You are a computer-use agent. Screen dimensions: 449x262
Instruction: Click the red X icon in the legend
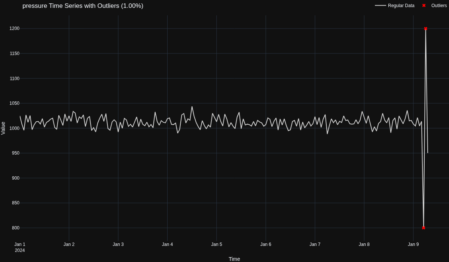coord(424,6)
